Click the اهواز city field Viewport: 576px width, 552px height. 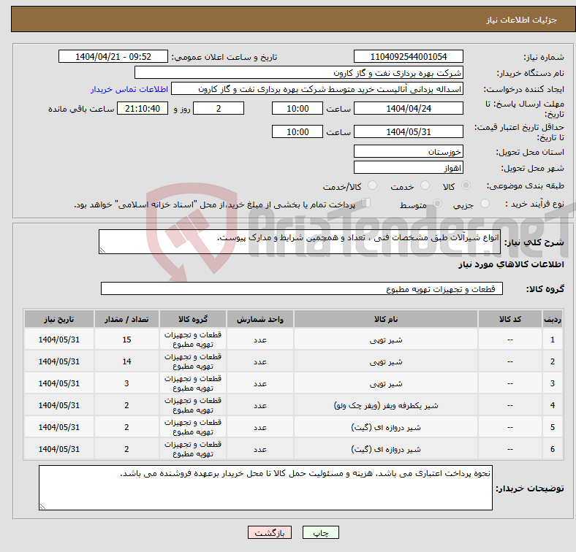coord(408,168)
